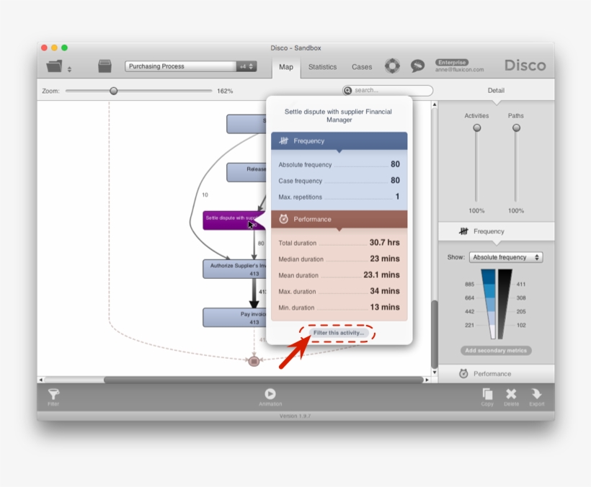Viewport: 591px width, 487px height.
Task: Select the Release activity node
Action: [246, 172]
